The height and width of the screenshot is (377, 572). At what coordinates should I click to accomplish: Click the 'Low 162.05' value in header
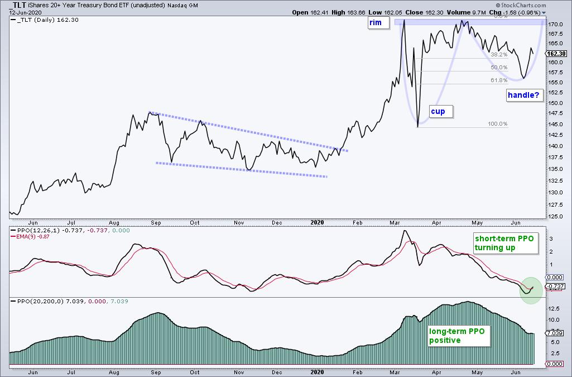pos(385,12)
